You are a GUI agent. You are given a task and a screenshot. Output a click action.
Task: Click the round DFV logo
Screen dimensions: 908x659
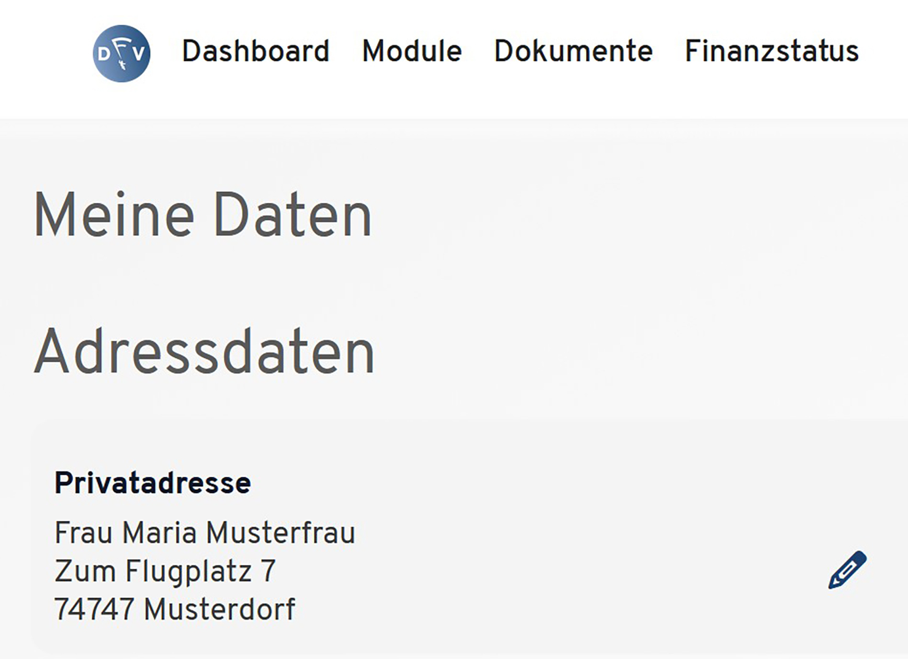(121, 53)
